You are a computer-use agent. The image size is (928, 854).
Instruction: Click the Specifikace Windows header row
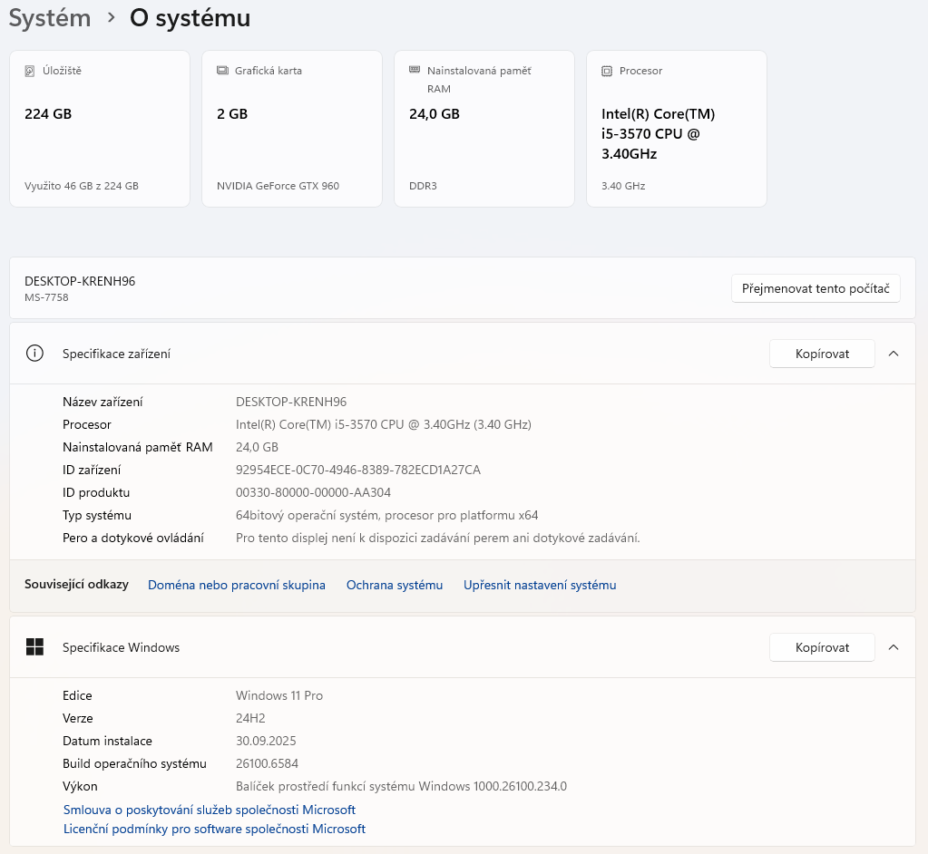pyautogui.click(x=363, y=647)
